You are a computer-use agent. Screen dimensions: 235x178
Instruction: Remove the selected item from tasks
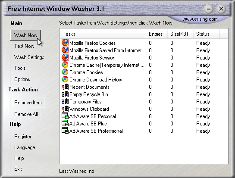pos(28,103)
